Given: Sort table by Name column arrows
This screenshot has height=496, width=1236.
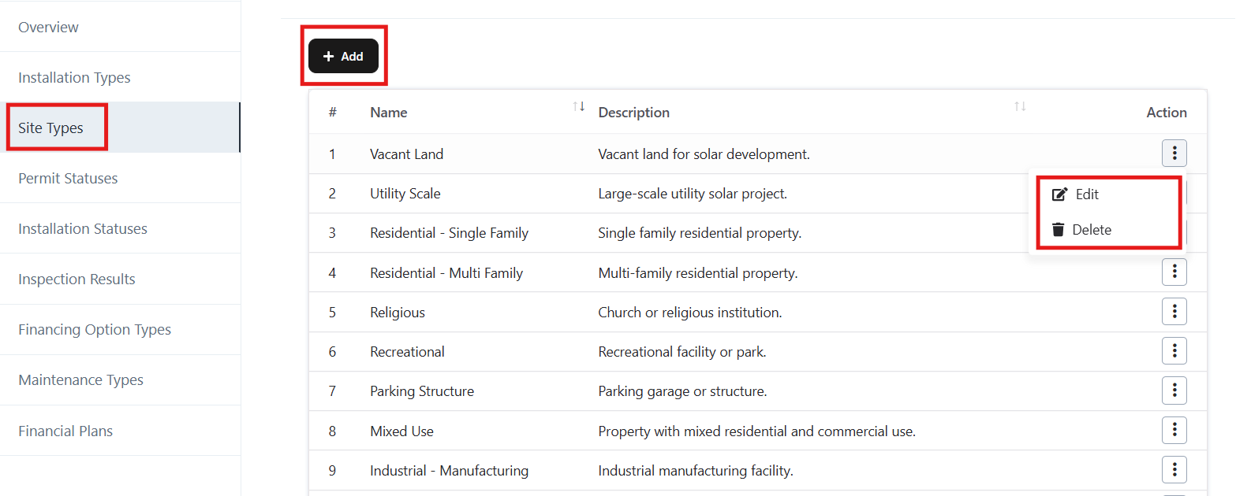Looking at the screenshot, I should click(579, 106).
